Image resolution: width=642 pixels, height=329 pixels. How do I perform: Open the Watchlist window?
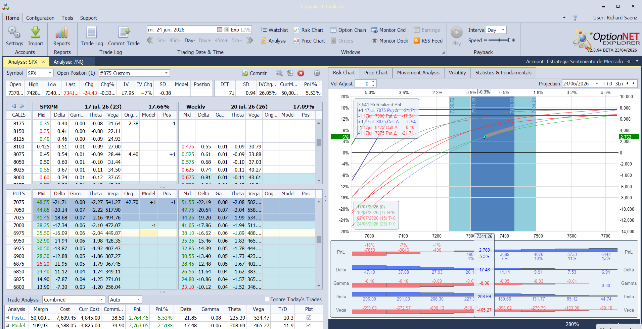pos(274,30)
